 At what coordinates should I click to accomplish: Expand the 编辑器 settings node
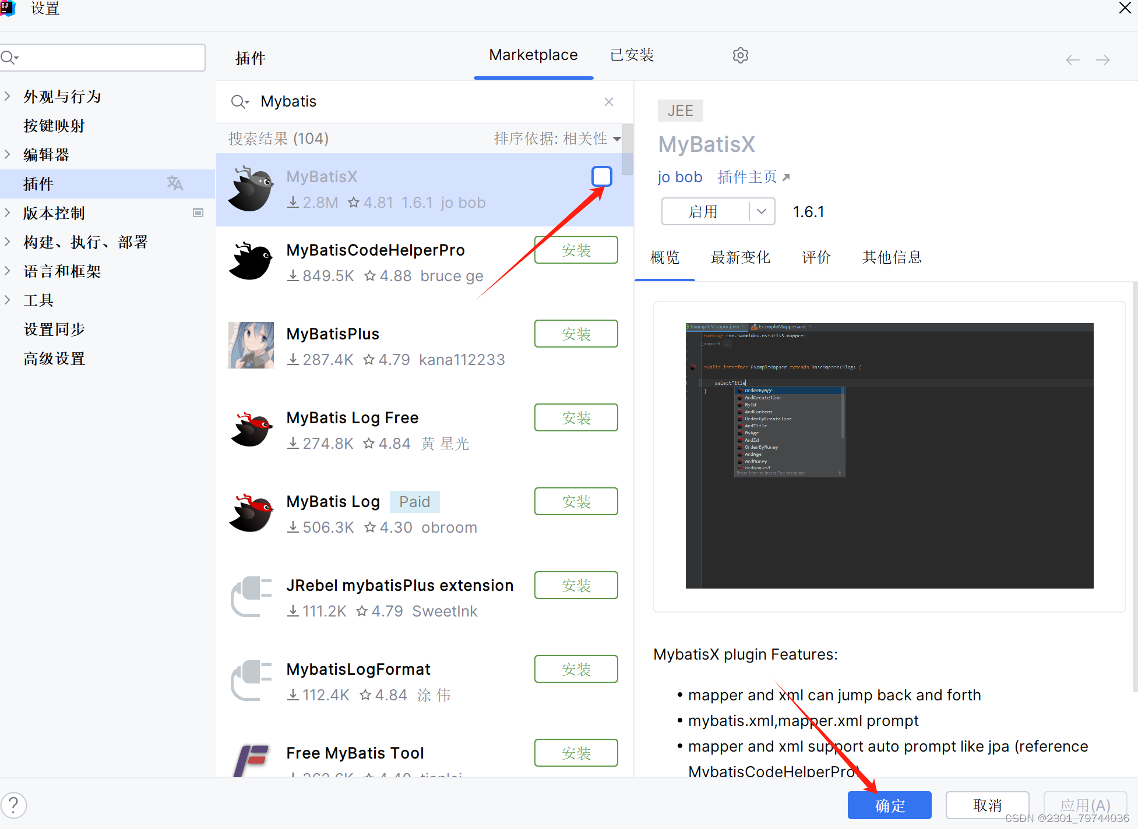tap(7, 154)
